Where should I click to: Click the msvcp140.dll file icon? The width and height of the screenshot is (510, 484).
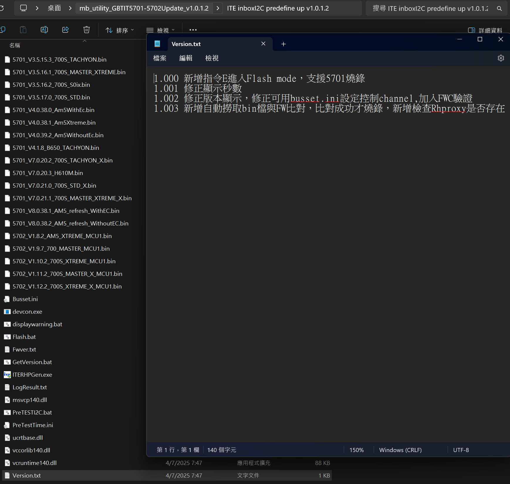pyautogui.click(x=7, y=400)
